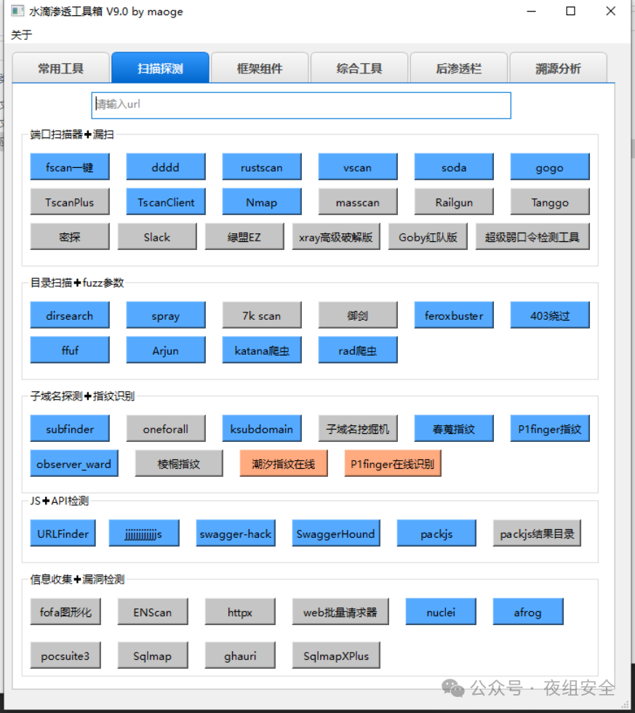Viewport: 635px width, 713px height.
Task: Open the 综合工具 tab
Action: click(x=359, y=68)
